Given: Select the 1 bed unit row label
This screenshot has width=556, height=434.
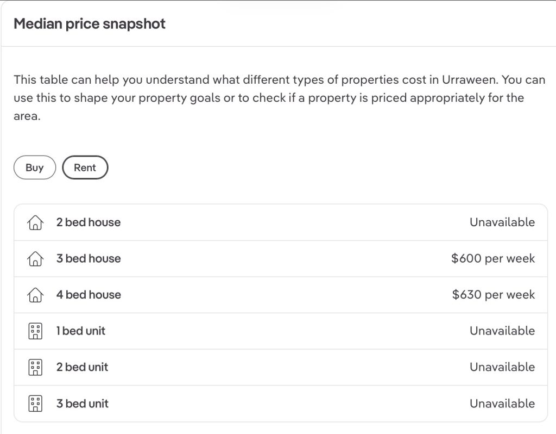Looking at the screenshot, I should [81, 331].
